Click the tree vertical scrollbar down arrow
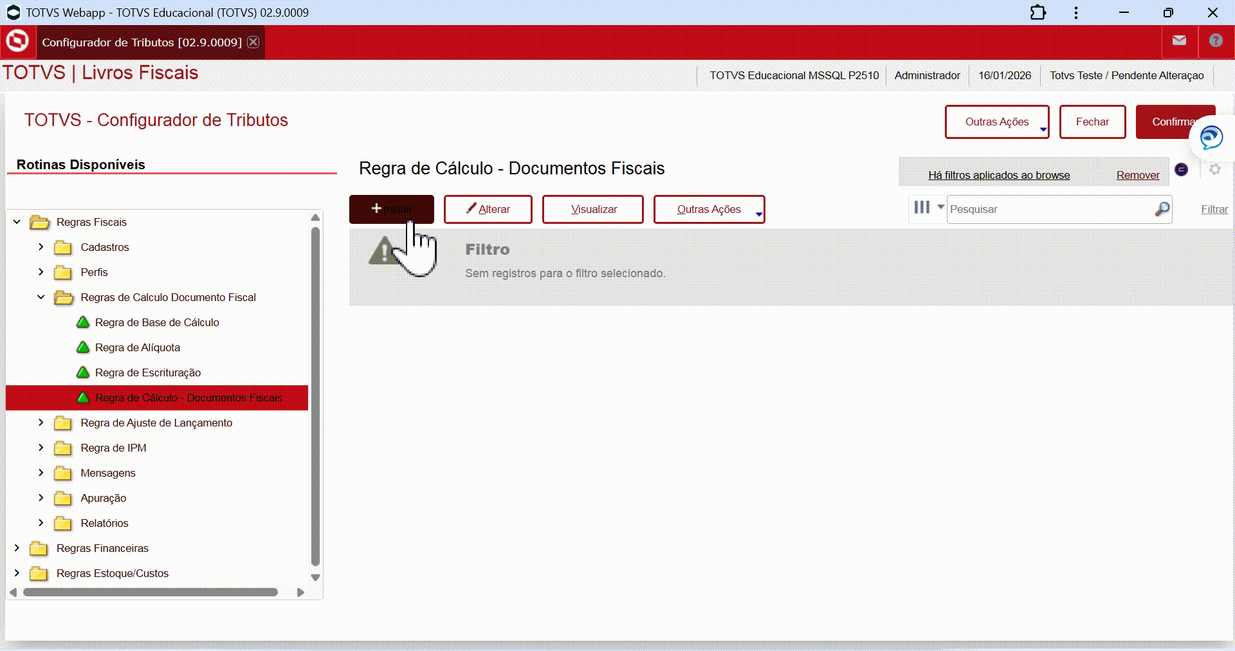Image resolution: width=1235 pixels, height=651 pixels. (x=315, y=578)
